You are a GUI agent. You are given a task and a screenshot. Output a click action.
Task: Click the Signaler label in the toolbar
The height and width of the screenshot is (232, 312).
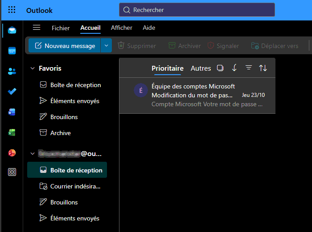228,46
